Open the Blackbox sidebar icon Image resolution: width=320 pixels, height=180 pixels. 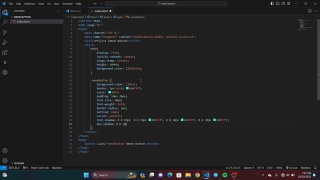click(5, 62)
